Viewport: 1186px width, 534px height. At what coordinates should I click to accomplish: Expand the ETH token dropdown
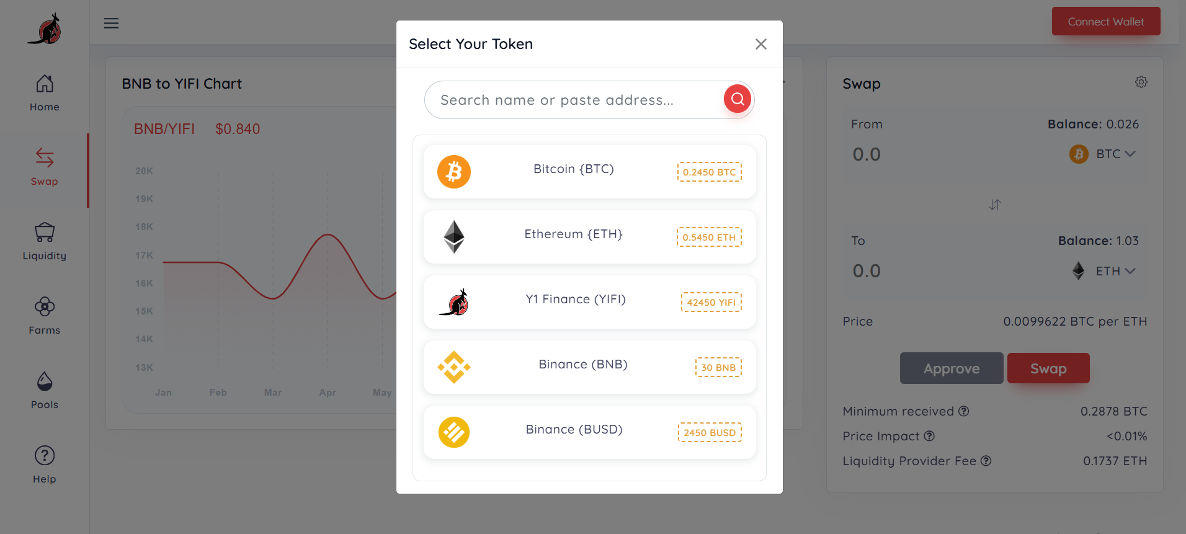coord(1114,271)
